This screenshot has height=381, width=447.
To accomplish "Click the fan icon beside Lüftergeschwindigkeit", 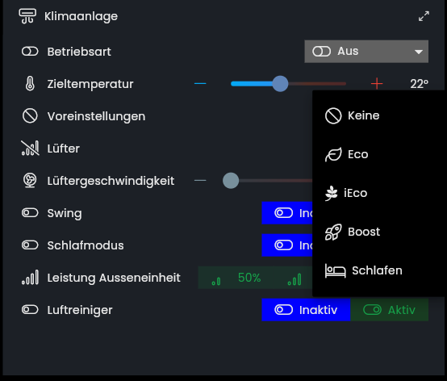I will (x=30, y=181).
